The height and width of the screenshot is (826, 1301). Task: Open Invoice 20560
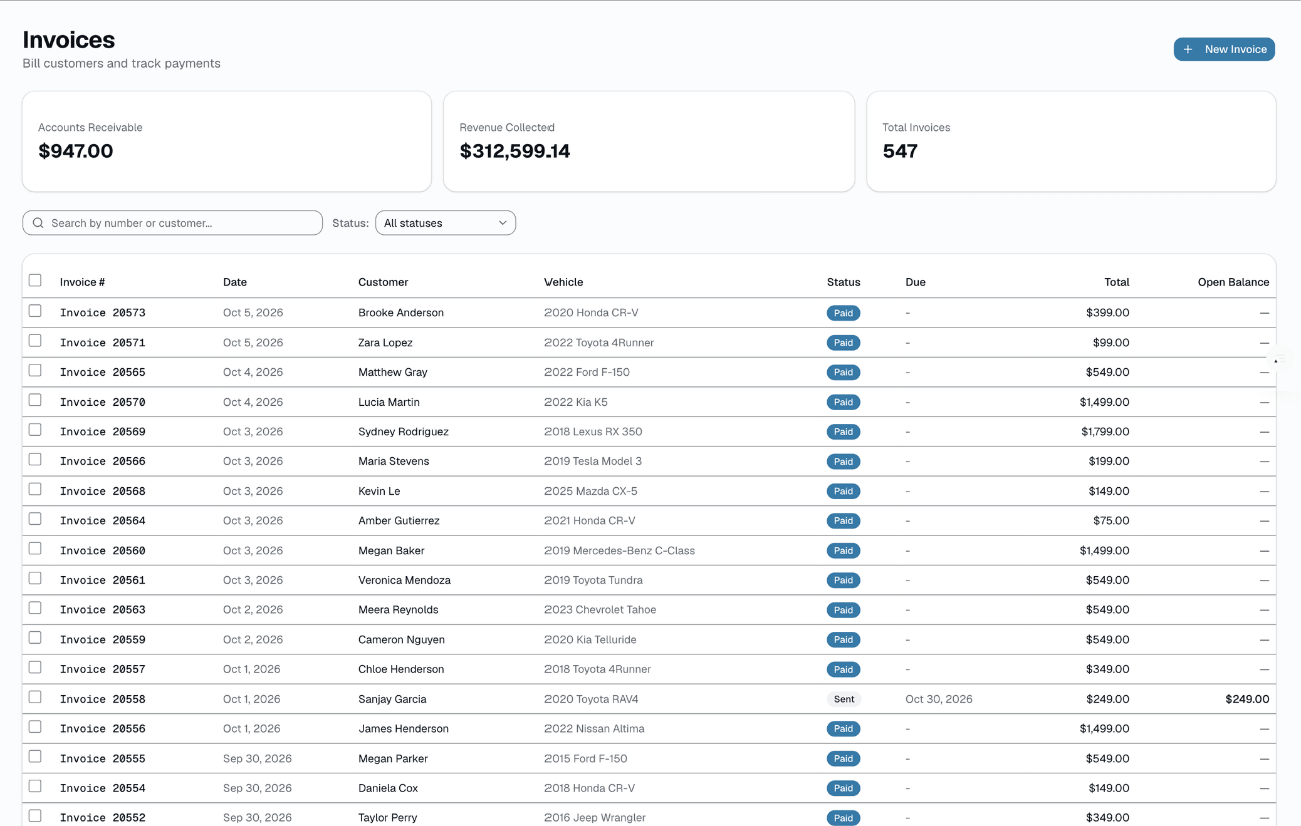103,550
